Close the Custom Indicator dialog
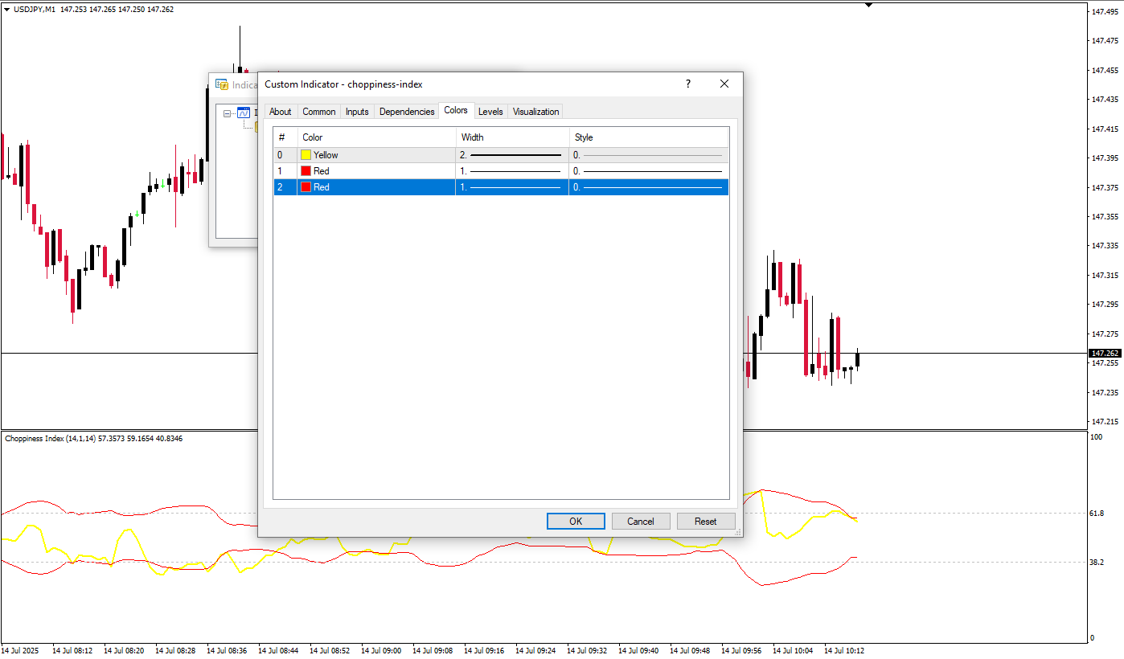The image size is (1124, 659). click(x=724, y=84)
